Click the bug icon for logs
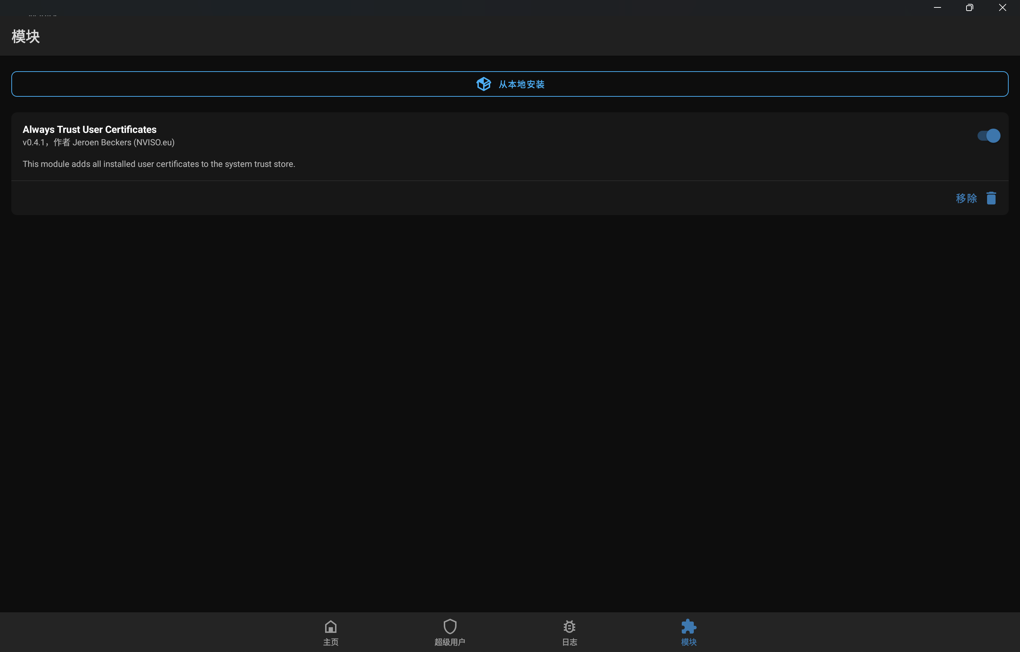Viewport: 1020px width, 652px height. point(569,626)
